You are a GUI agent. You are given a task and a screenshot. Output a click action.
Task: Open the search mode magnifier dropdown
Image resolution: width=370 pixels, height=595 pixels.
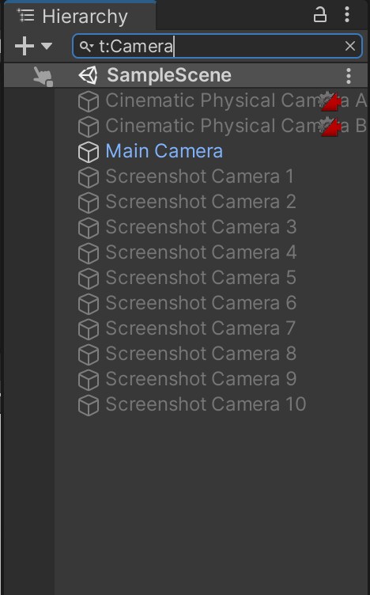[x=86, y=47]
